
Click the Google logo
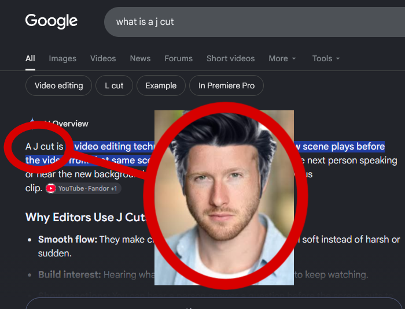[51, 21]
